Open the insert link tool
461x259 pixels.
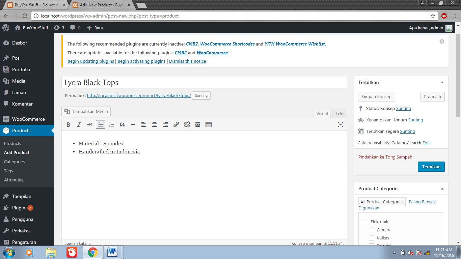[x=176, y=124]
